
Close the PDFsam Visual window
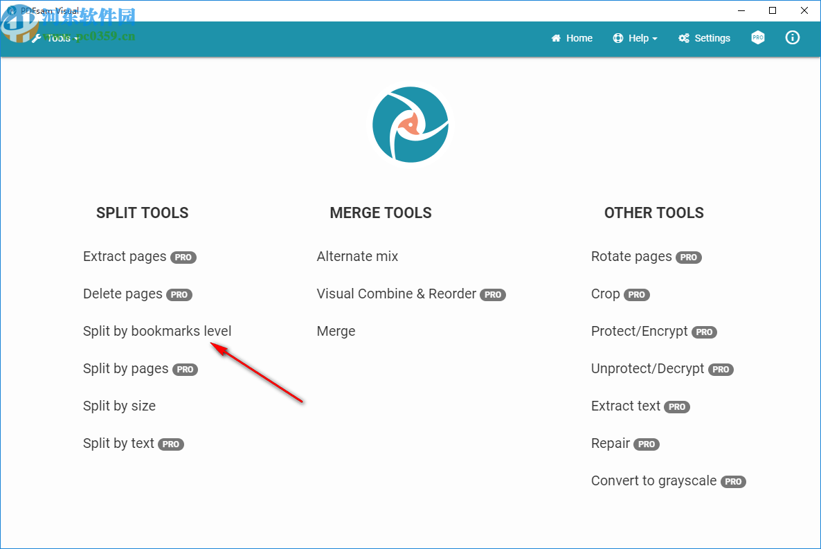(x=804, y=10)
